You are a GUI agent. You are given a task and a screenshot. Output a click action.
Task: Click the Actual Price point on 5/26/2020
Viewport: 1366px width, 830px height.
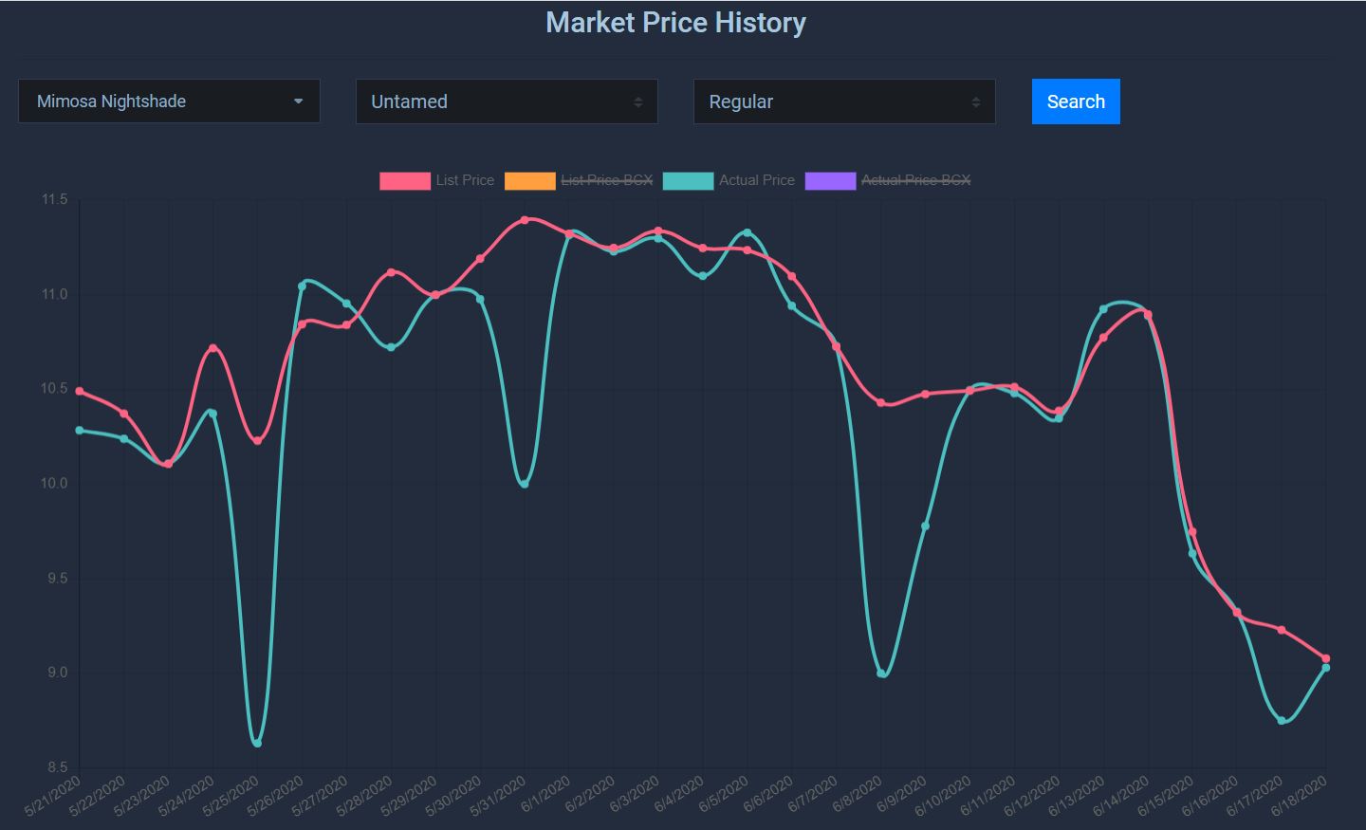click(x=303, y=286)
